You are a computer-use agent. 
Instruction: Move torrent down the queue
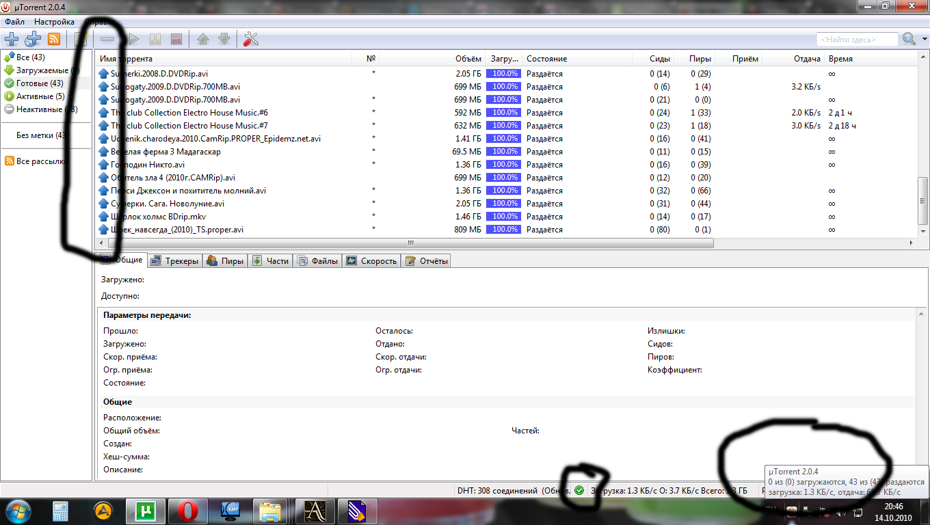(x=224, y=39)
